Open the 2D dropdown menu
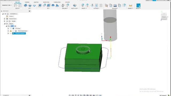Viewport: 171px width, 96px height. tap(30, 8)
